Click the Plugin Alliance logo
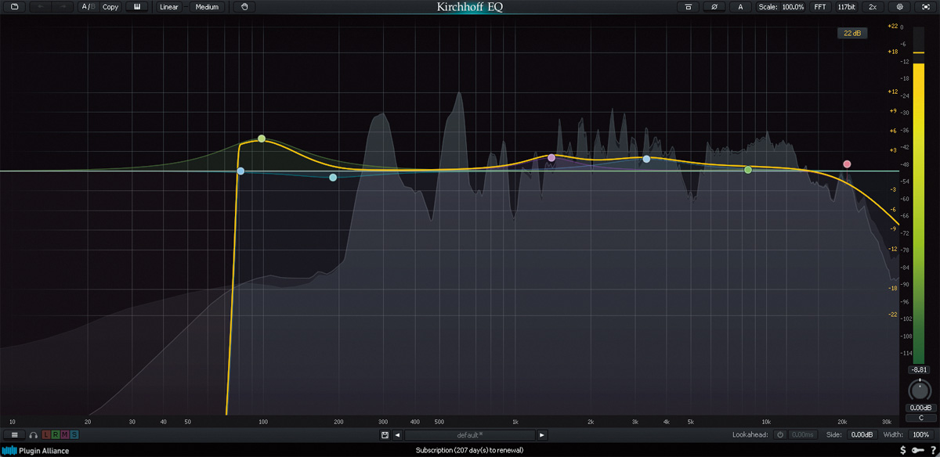 click(36, 450)
